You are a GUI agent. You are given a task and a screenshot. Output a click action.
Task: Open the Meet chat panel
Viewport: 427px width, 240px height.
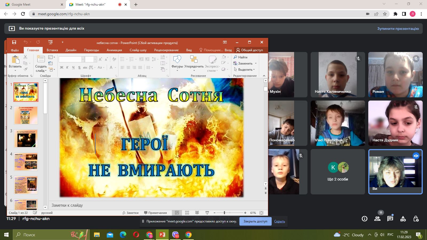coord(390,219)
